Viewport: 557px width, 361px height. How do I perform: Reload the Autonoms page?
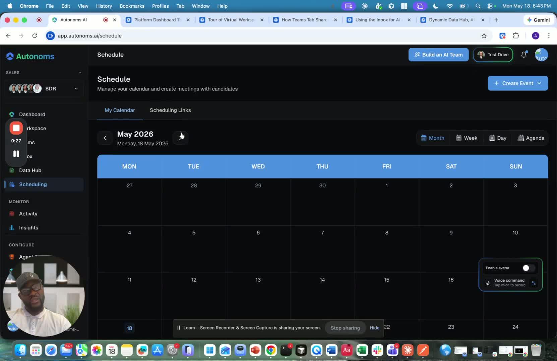pyautogui.click(x=35, y=36)
